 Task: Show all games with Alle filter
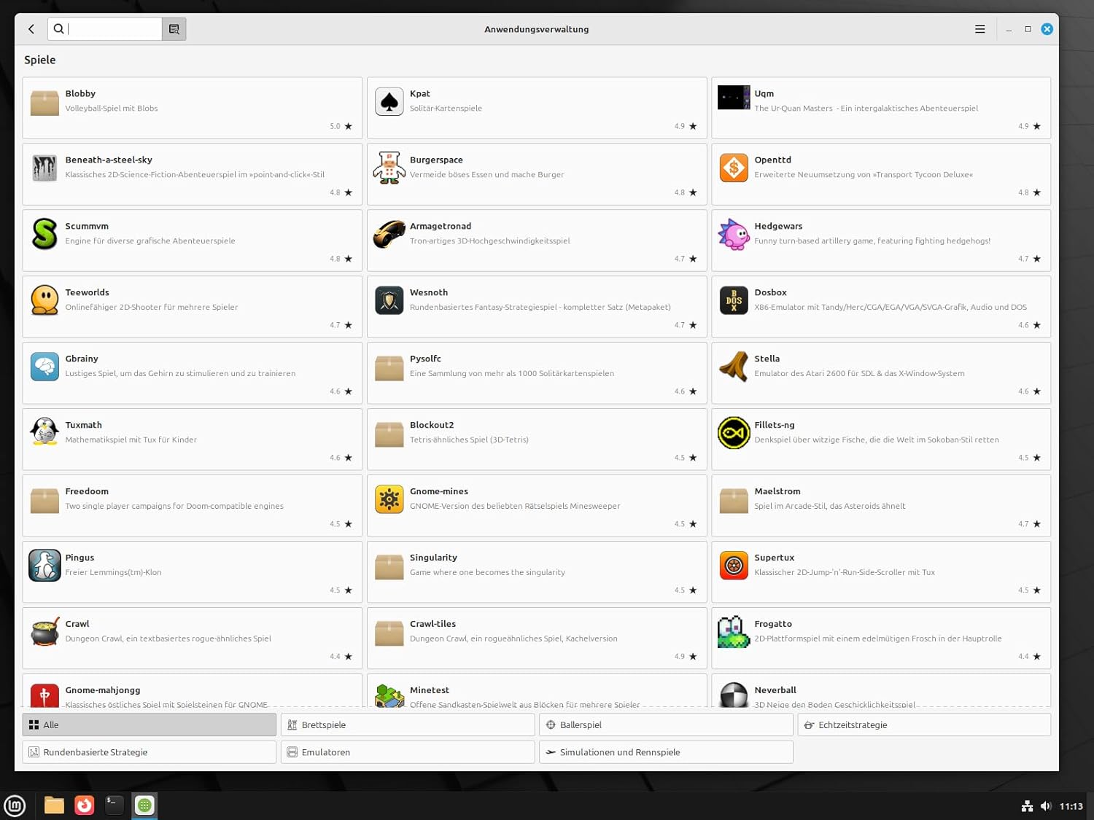click(x=150, y=725)
